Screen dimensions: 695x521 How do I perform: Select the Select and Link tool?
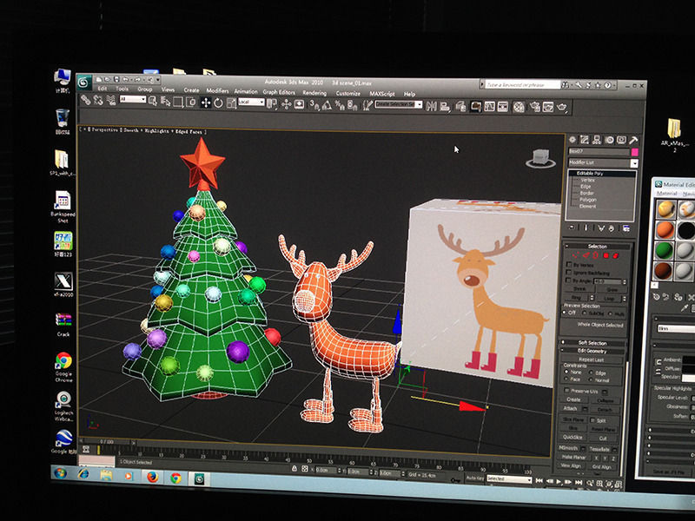pos(85,101)
